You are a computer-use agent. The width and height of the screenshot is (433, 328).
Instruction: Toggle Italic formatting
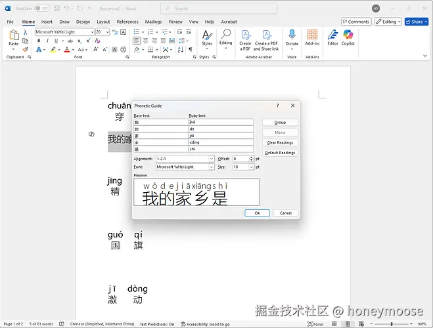point(47,41)
